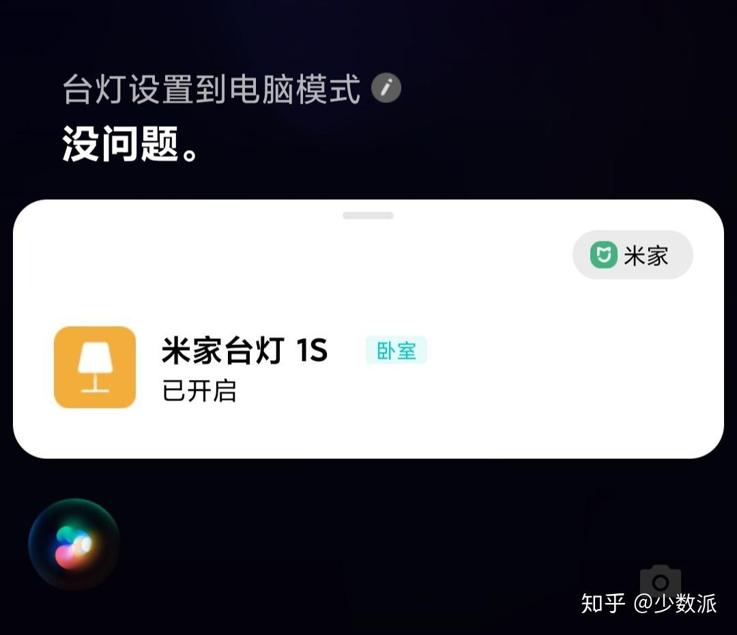This screenshot has width=737, height=635.
Task: Tap empty white space on device card
Action: (564, 376)
